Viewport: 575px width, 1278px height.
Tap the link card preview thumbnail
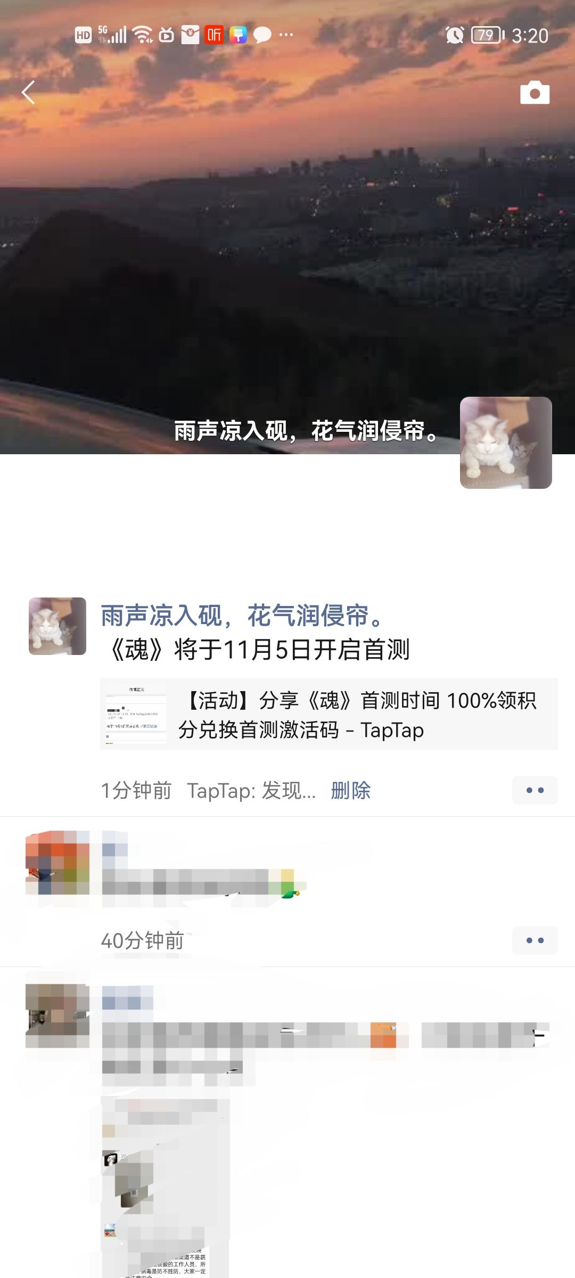[136, 714]
